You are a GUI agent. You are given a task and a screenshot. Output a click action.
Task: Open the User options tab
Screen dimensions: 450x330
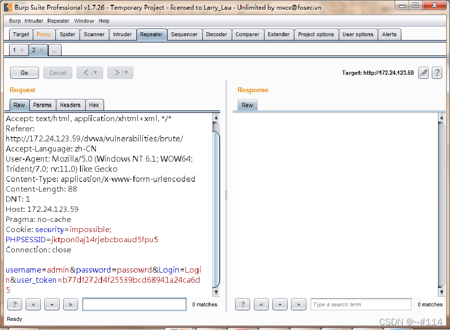point(358,34)
